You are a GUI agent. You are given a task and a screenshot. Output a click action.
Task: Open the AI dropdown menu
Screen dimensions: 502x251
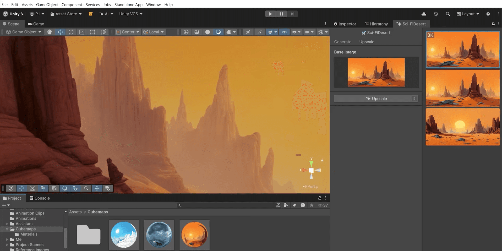coord(106,14)
